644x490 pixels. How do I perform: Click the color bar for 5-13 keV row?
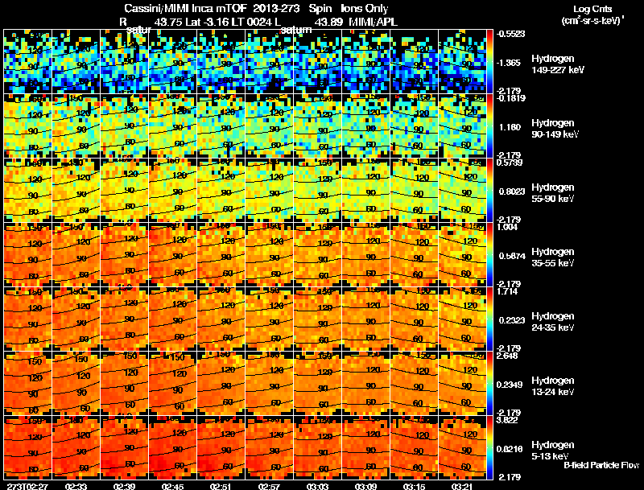489,447
